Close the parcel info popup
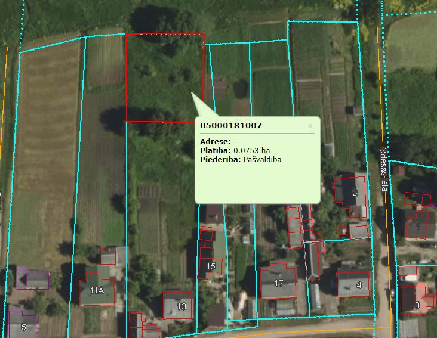 tap(310, 126)
